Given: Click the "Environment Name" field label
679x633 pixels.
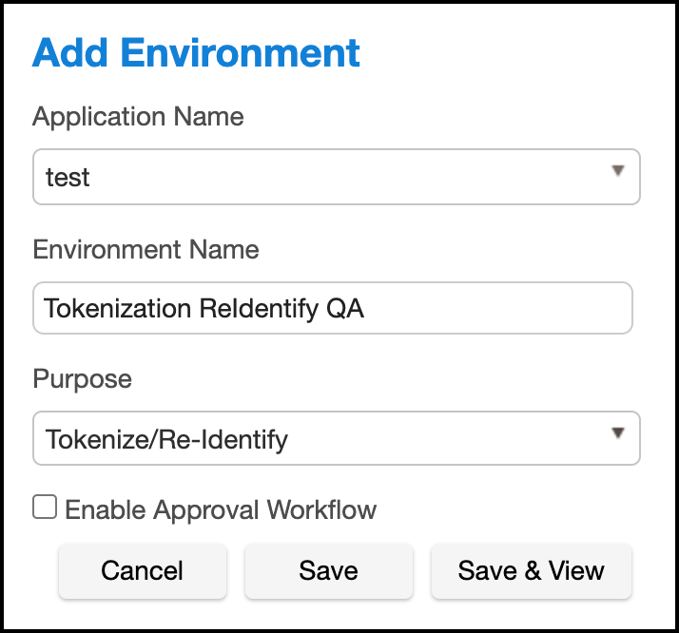Looking at the screenshot, I should 145,249.
